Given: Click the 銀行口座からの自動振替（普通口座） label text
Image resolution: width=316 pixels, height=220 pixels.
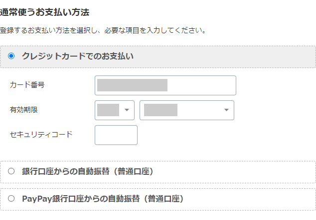Looking at the screenshot, I should coord(87,171).
